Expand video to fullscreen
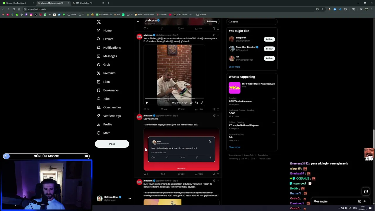This screenshot has width=375, height=211. tap(202, 103)
